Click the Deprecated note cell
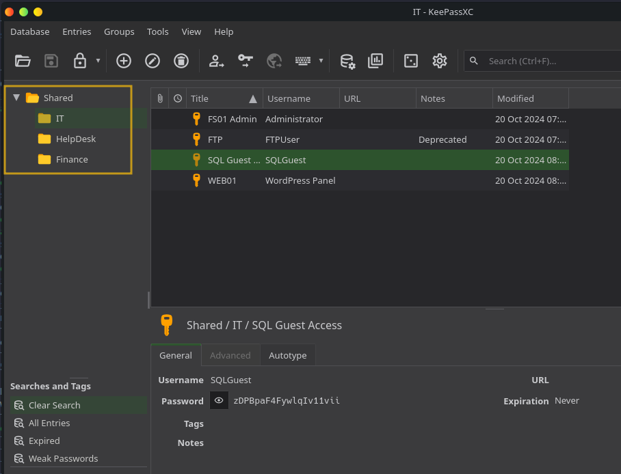Screen dimensions: 621x474 [442, 139]
